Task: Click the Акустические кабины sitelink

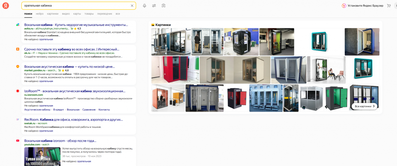Action: pos(37,110)
